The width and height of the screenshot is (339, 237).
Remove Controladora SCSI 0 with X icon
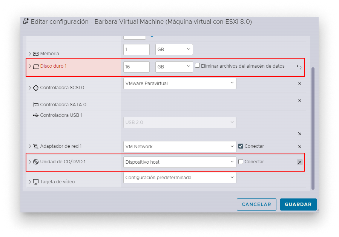point(300,84)
